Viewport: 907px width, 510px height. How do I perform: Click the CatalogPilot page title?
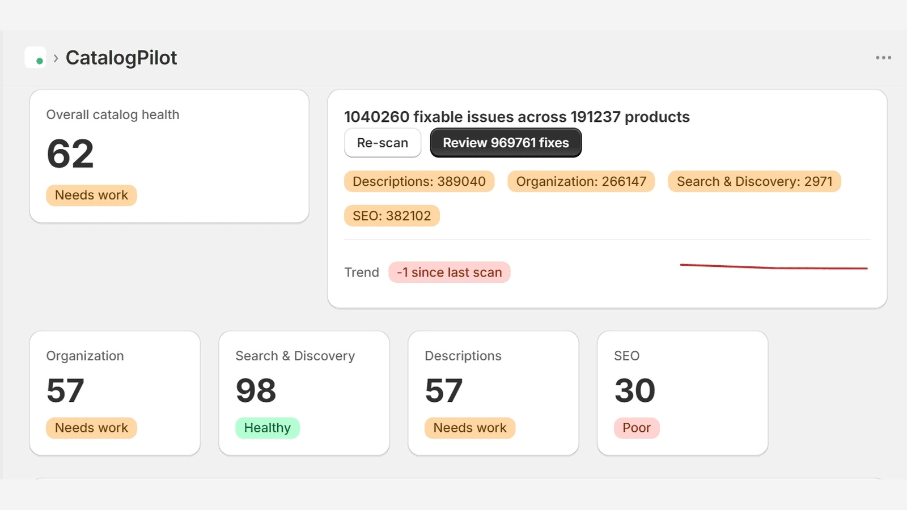121,58
